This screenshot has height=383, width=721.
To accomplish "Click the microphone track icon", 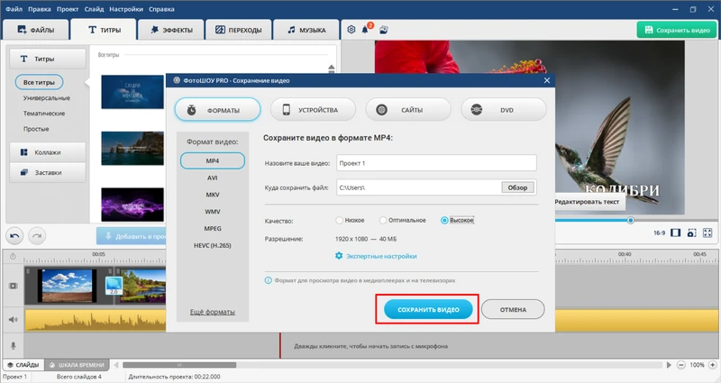I will tap(13, 345).
